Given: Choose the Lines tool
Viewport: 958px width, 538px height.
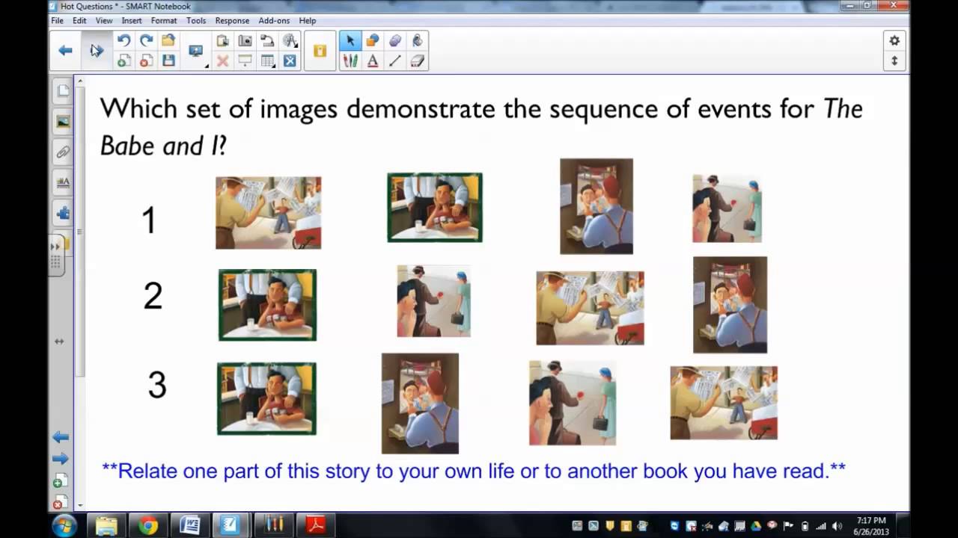Looking at the screenshot, I should pos(395,61).
